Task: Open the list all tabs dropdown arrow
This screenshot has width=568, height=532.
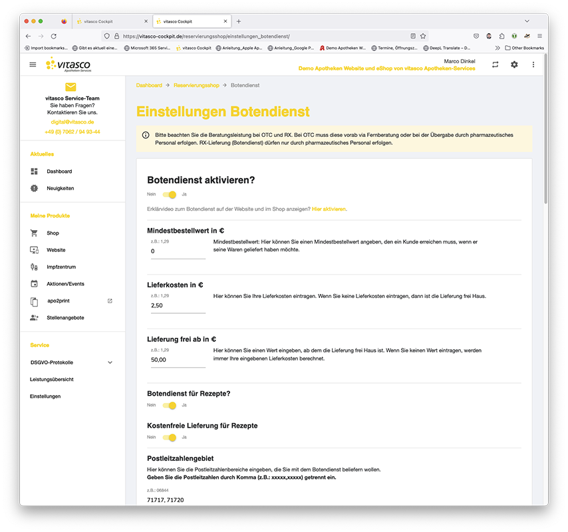Action: tap(527, 21)
